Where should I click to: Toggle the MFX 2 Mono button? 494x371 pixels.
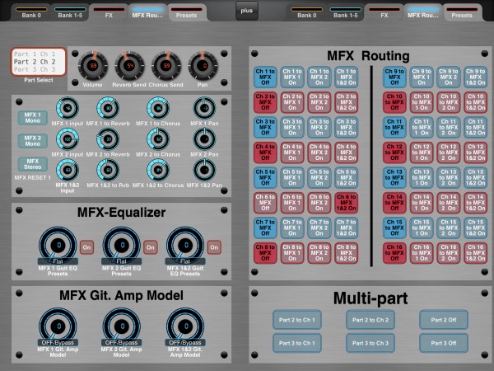(x=33, y=141)
